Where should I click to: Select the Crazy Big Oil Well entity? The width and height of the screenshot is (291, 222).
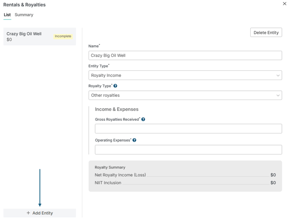(x=40, y=36)
